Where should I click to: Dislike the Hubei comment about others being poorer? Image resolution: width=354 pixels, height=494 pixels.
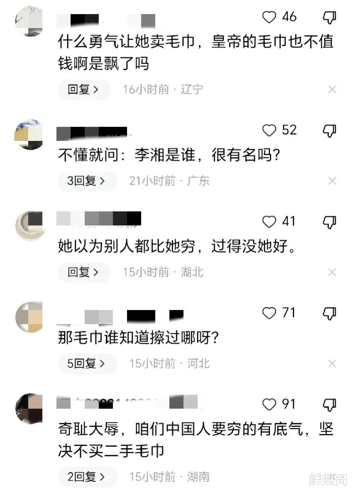tap(330, 222)
